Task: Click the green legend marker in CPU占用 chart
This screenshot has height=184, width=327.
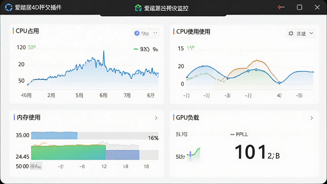Action: (136, 49)
